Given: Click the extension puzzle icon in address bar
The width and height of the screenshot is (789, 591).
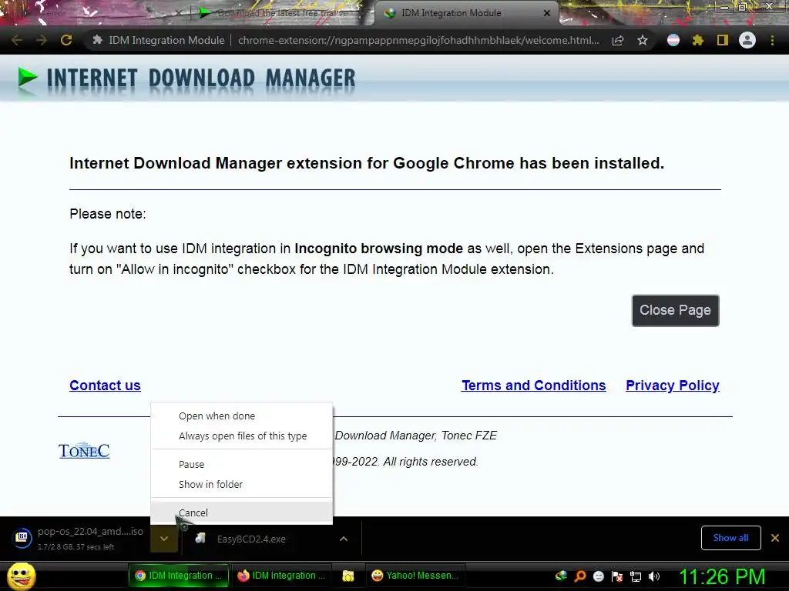Looking at the screenshot, I should [x=98, y=40].
